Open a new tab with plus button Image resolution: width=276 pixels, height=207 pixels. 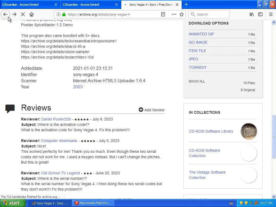pyautogui.click(x=186, y=4)
